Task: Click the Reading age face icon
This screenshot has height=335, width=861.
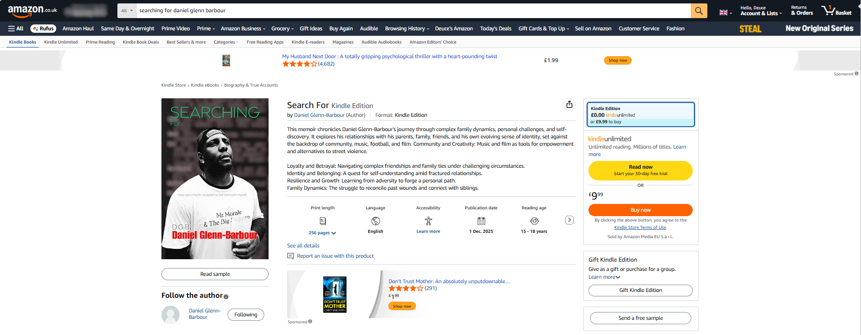Action: 534,221
